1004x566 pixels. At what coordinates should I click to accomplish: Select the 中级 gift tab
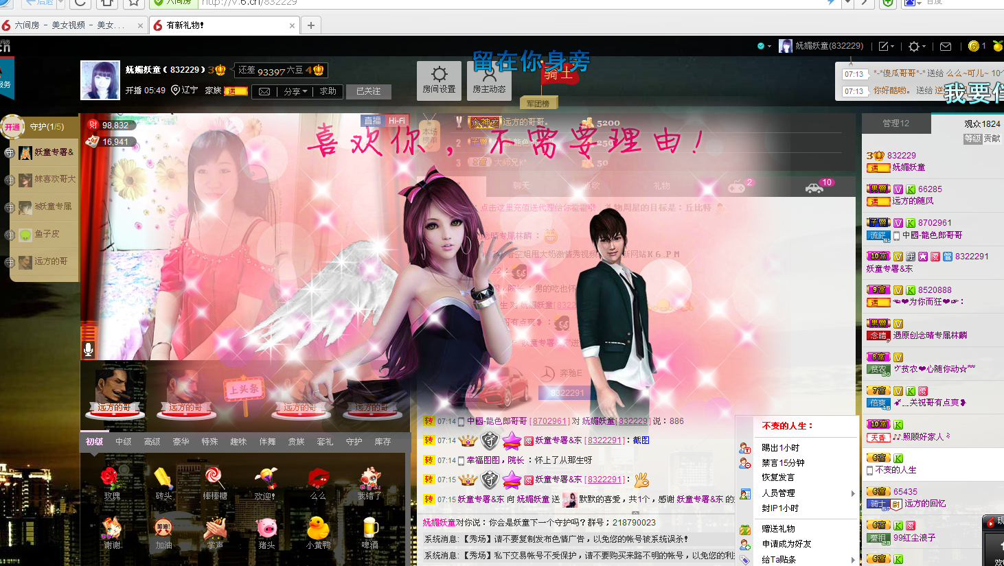click(124, 442)
